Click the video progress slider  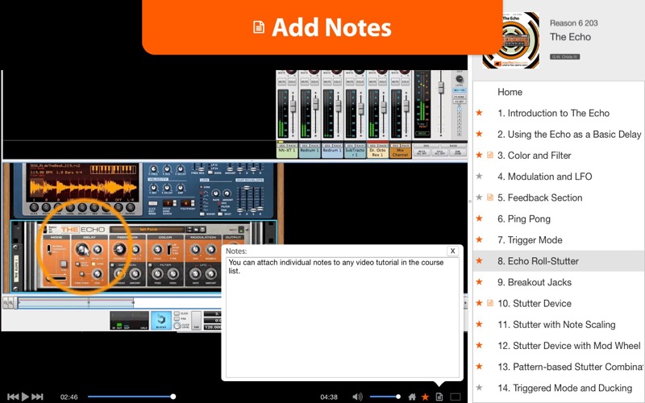tap(131, 397)
